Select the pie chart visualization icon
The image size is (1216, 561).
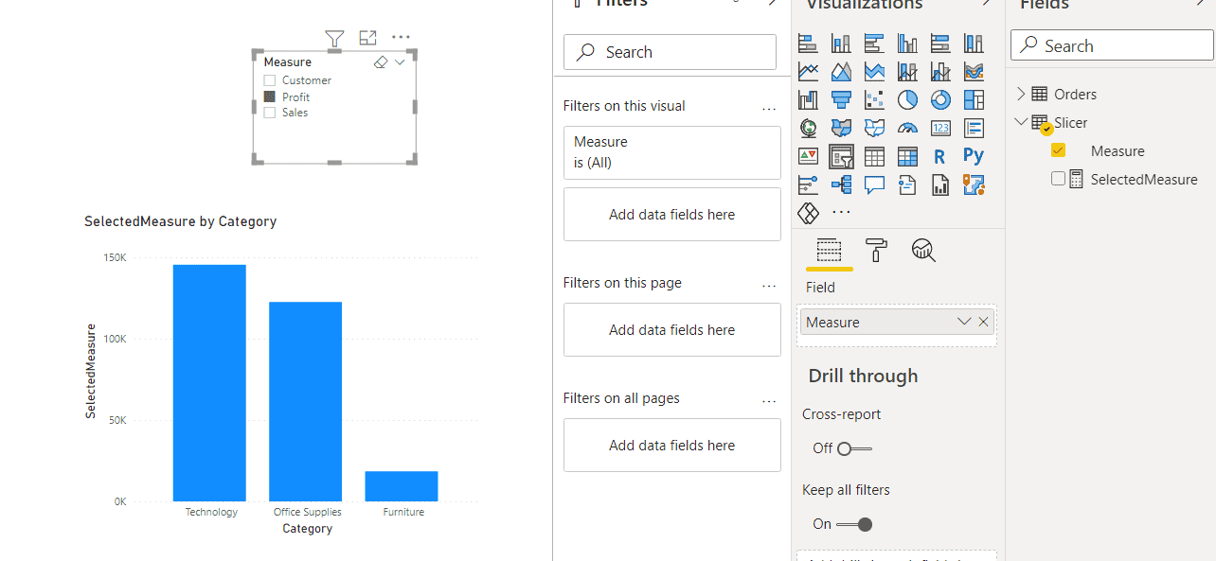(x=907, y=99)
